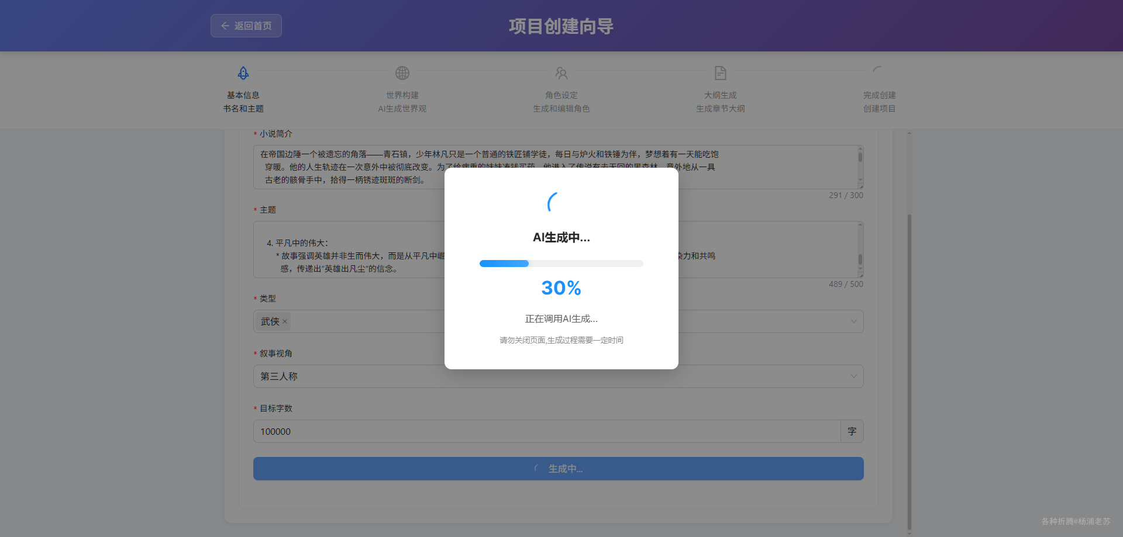Click the 生成中... submit button
The image size is (1123, 537).
pos(559,469)
